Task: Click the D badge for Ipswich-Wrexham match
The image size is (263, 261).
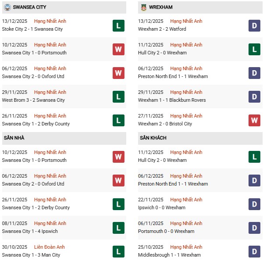Action: point(254,204)
